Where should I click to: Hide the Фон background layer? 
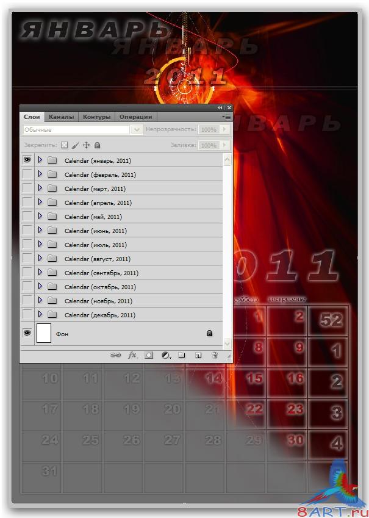pos(27,333)
